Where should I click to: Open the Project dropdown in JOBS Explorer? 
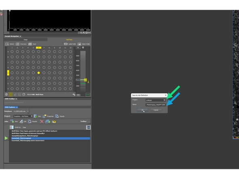(32, 116)
